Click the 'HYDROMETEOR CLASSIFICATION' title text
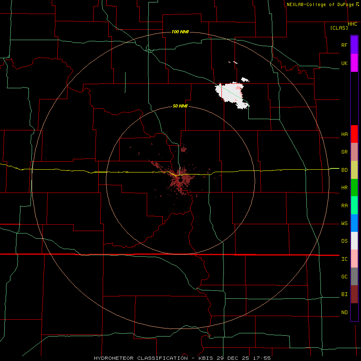 141,358
